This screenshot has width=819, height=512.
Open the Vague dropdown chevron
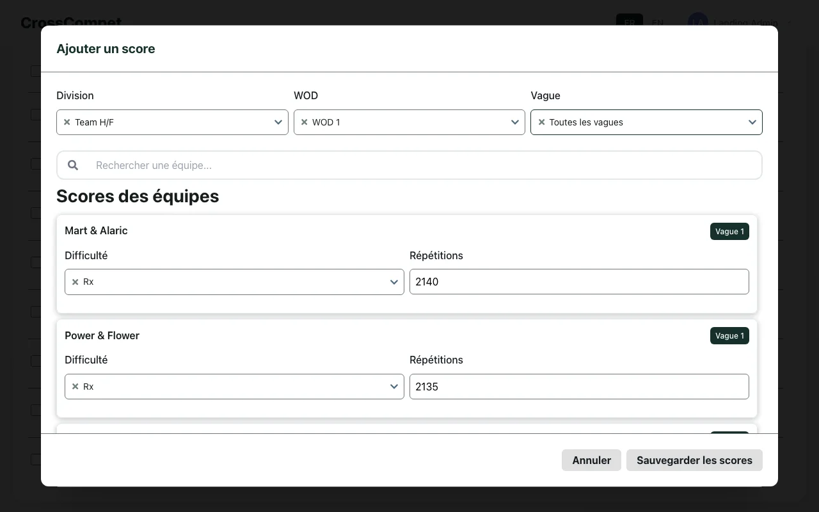coord(752,122)
